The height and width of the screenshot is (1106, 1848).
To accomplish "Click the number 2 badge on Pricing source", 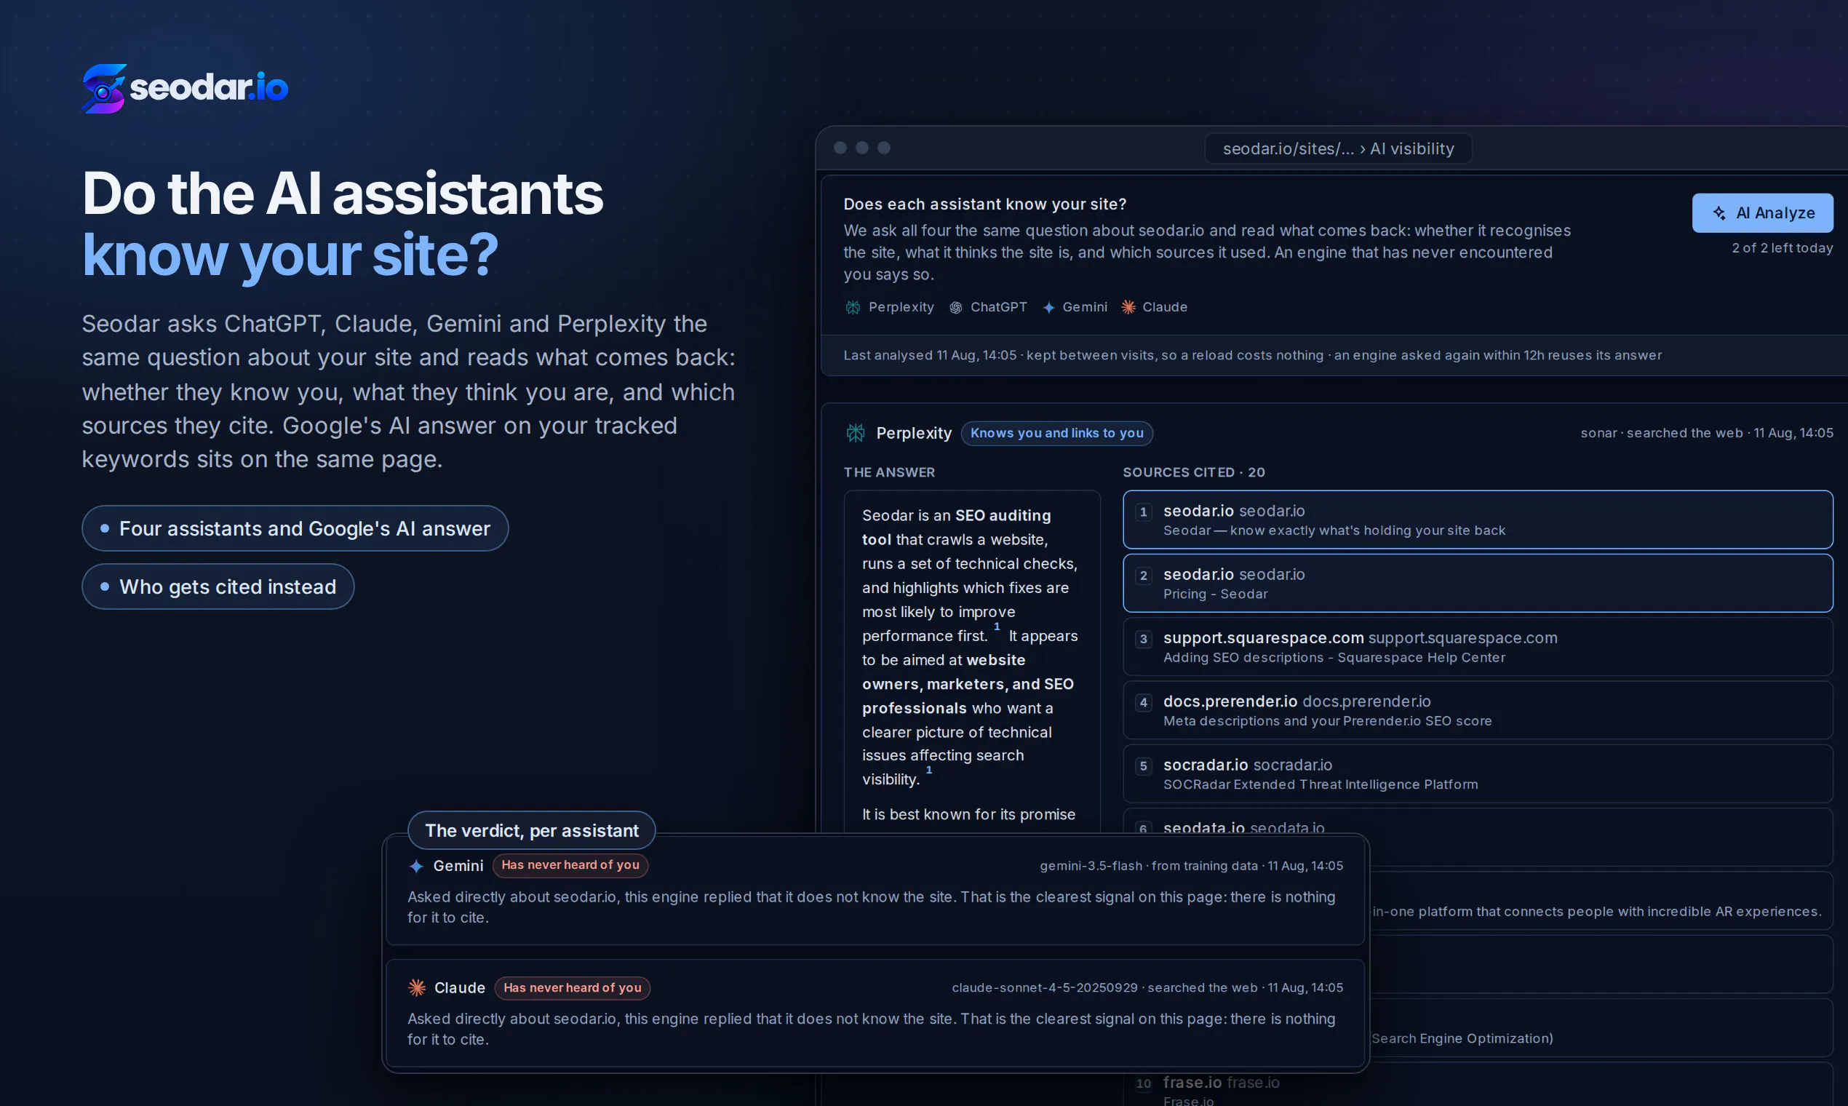I will click(1143, 576).
